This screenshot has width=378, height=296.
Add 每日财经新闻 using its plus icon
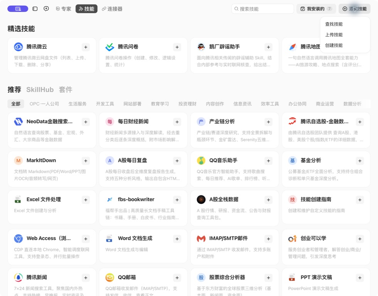pyautogui.click(x=177, y=122)
